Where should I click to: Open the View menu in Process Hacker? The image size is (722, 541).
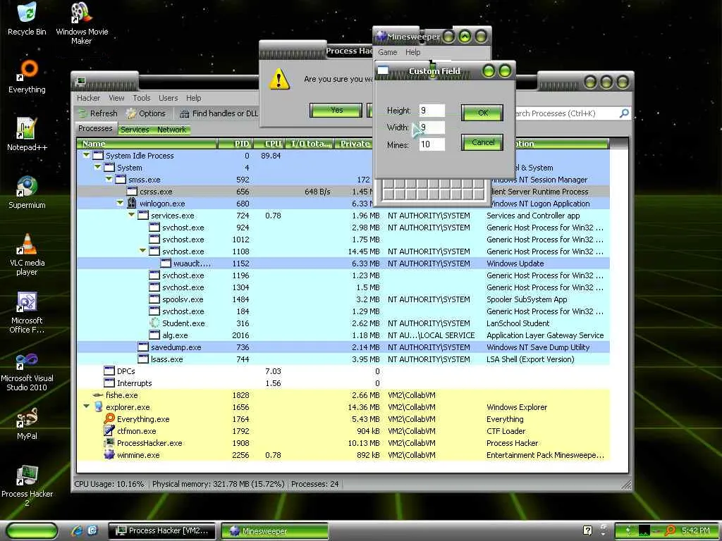[x=116, y=98]
